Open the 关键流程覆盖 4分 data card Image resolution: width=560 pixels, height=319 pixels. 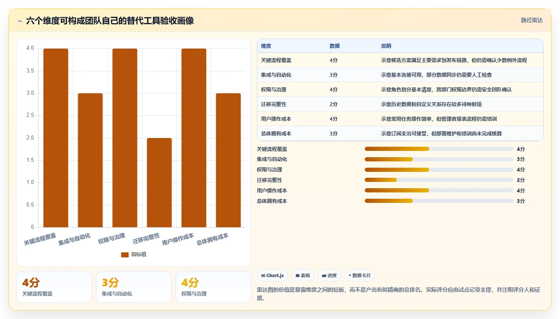pos(54,287)
